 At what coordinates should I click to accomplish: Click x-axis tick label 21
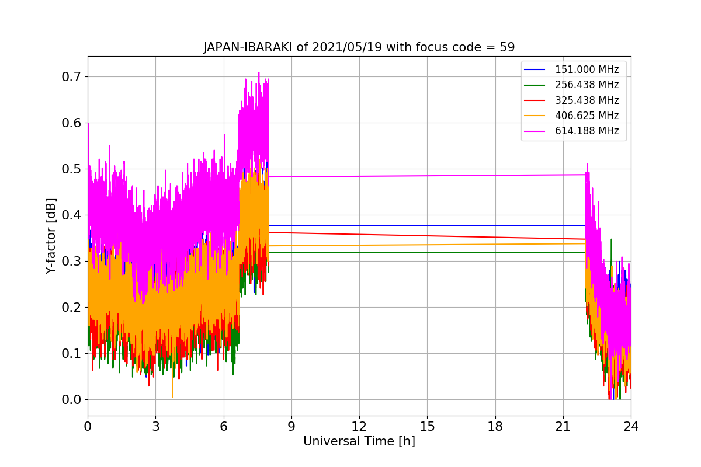click(x=563, y=427)
